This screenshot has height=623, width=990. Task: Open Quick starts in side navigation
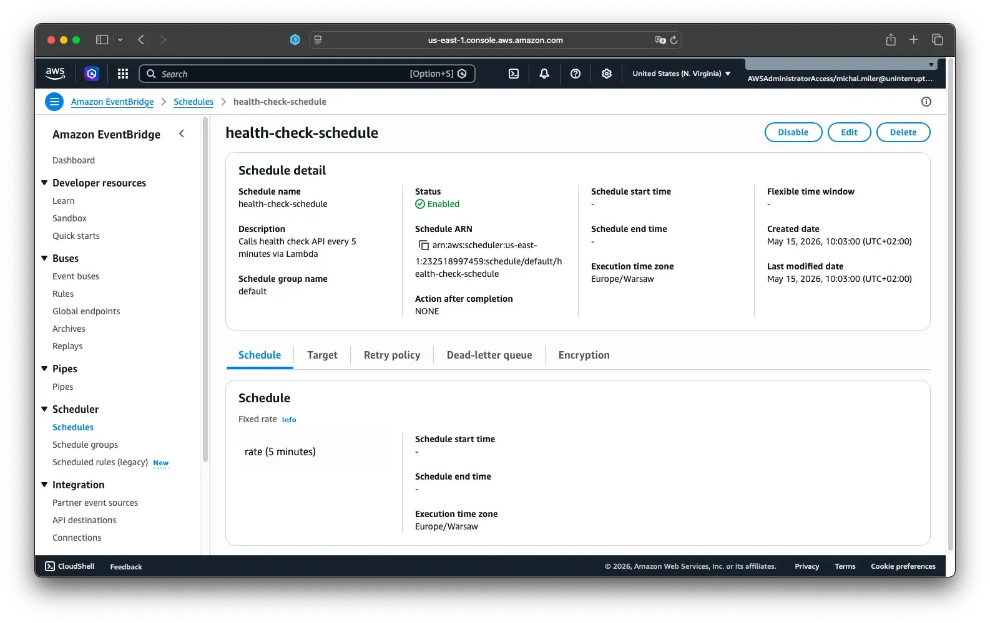coord(76,236)
